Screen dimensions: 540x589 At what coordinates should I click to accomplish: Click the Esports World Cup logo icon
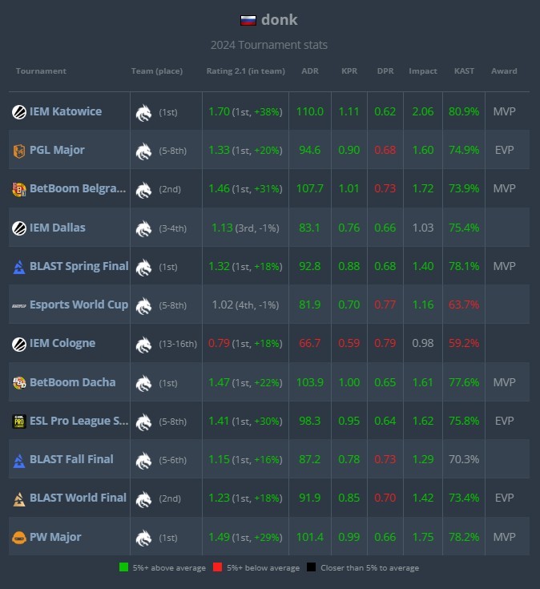coord(19,306)
